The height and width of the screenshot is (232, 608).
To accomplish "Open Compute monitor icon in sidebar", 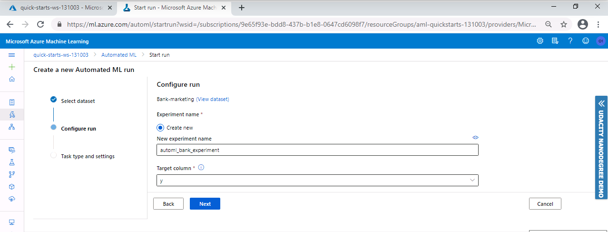I will 12,222.
